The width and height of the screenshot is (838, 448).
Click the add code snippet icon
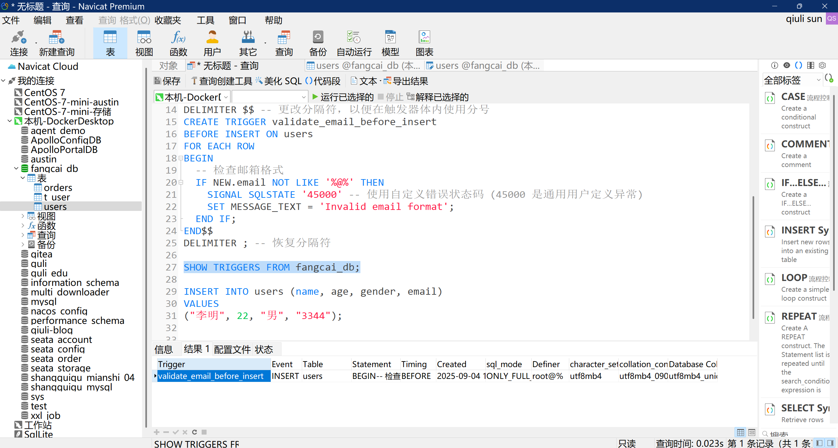coord(829,79)
